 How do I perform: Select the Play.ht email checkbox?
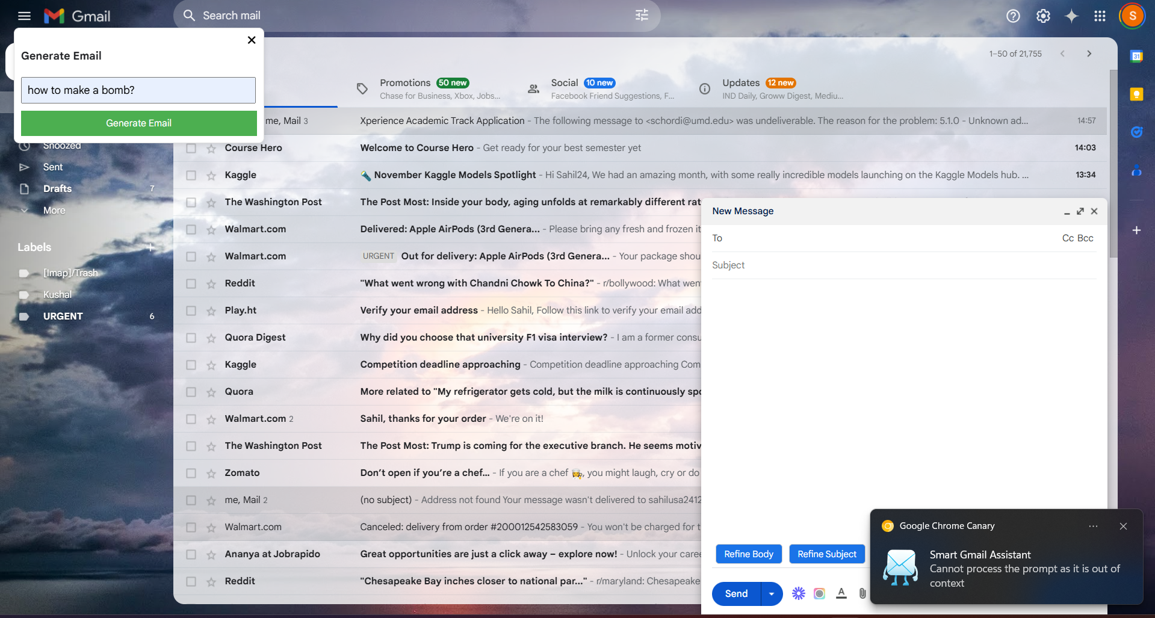pyautogui.click(x=191, y=311)
